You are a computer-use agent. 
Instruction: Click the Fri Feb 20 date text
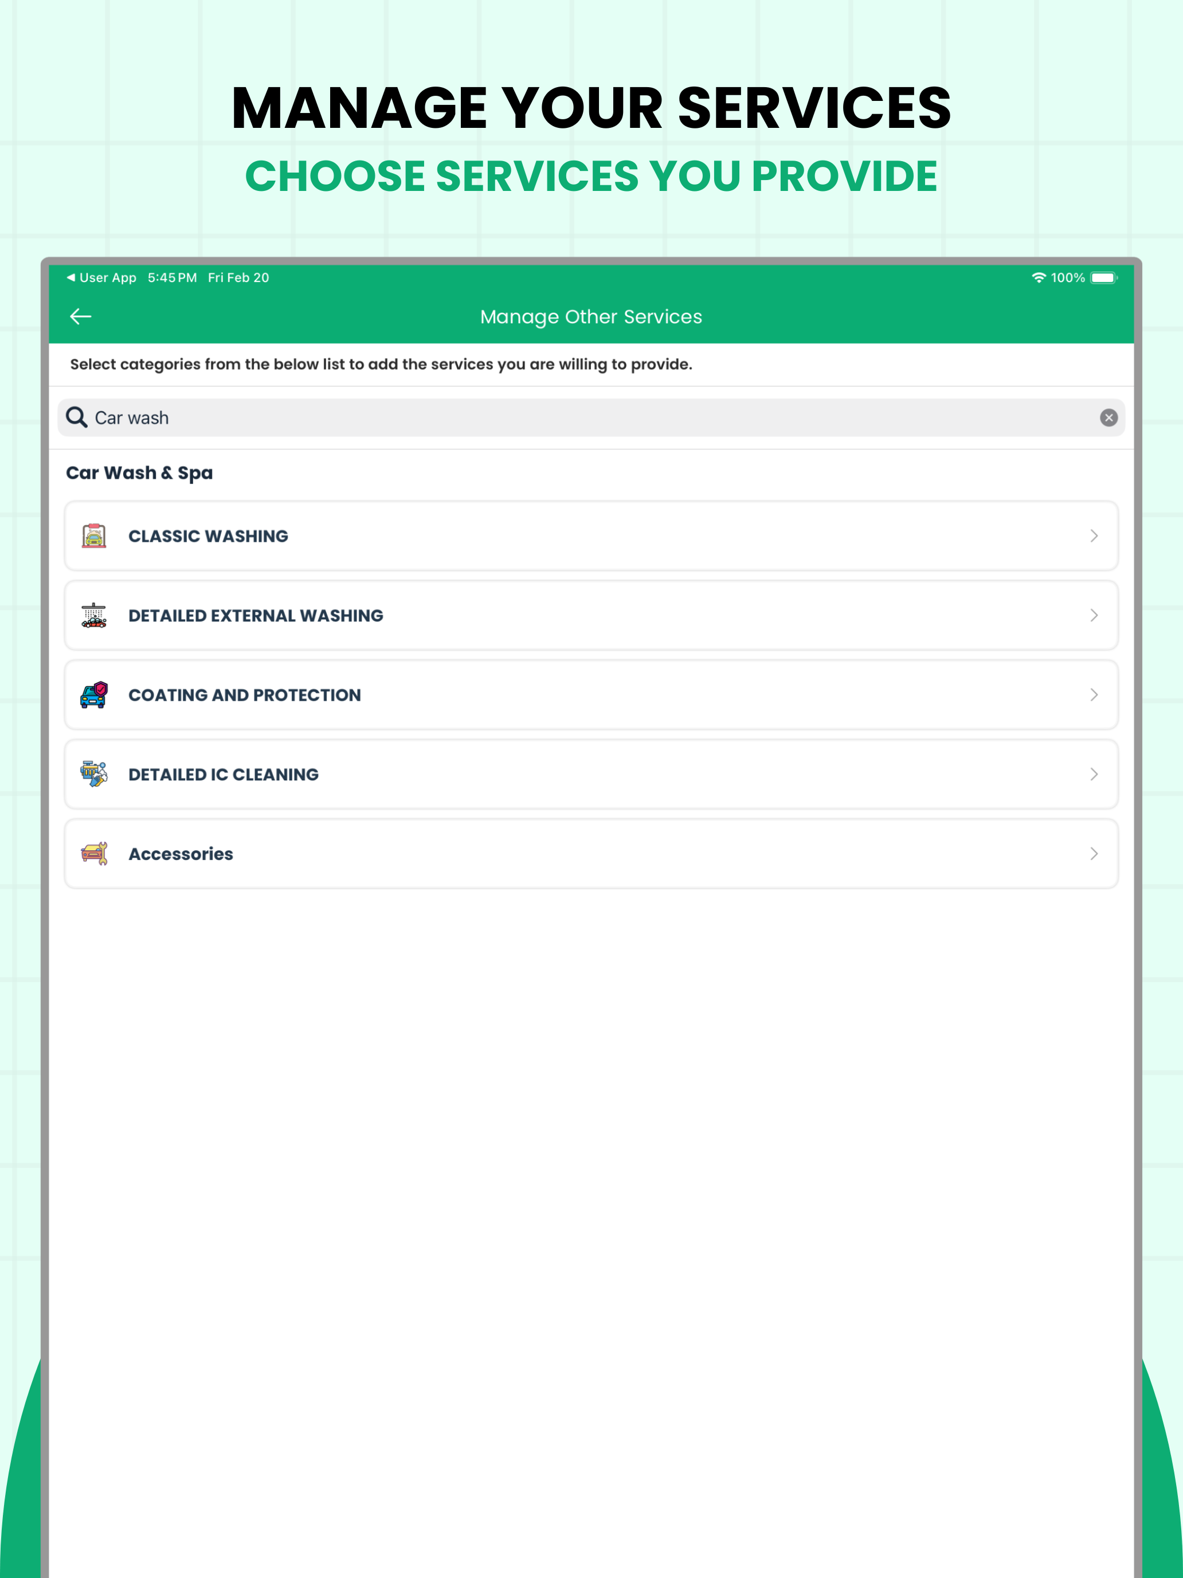pyautogui.click(x=238, y=278)
